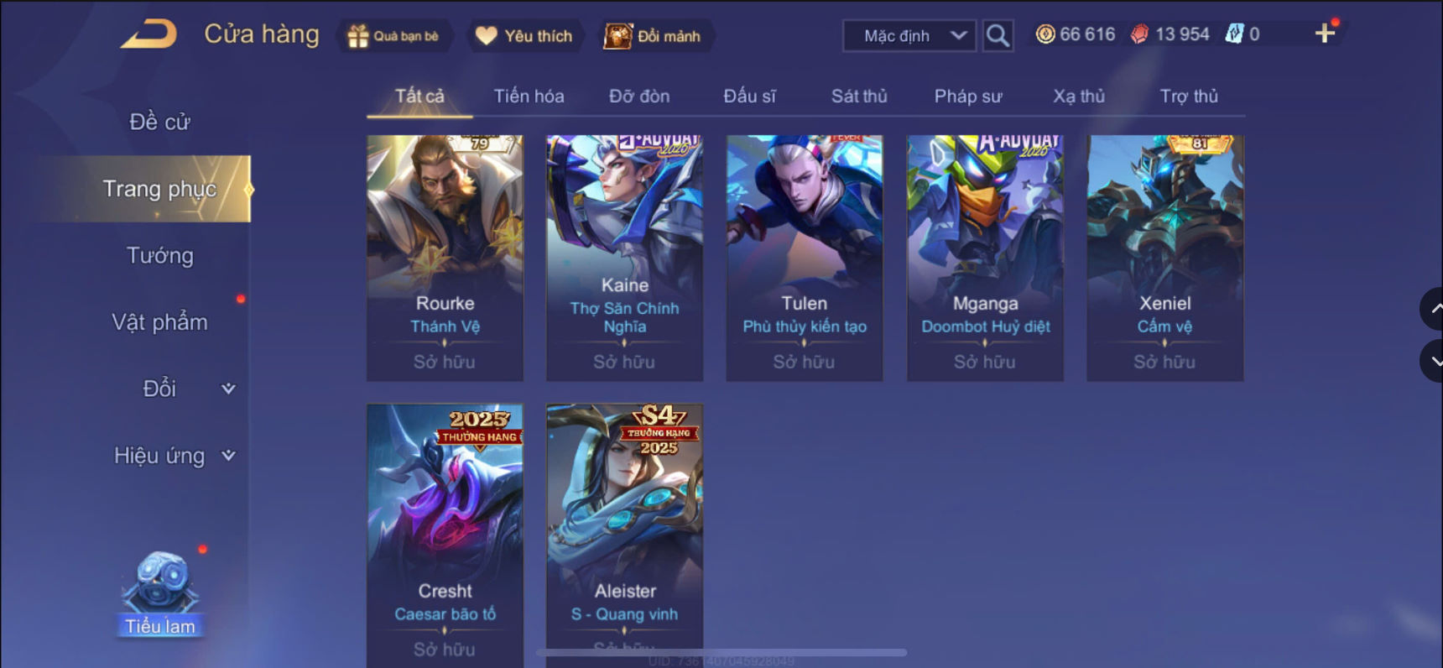
Task: Click the horizontal scroll bar at bottom
Action: click(x=721, y=652)
